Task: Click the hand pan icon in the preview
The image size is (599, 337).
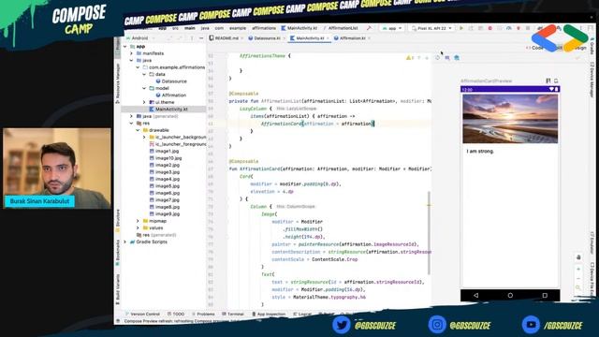Action: coord(578,257)
